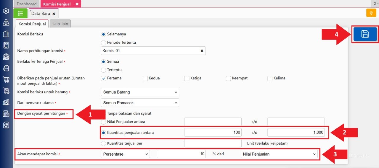Viewport: 379px width, 168px height.
Task: Select the Selamanya radio option
Action: point(103,34)
